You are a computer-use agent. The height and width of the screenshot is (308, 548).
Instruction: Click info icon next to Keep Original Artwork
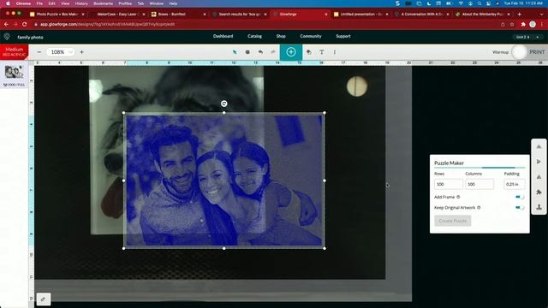479,207
